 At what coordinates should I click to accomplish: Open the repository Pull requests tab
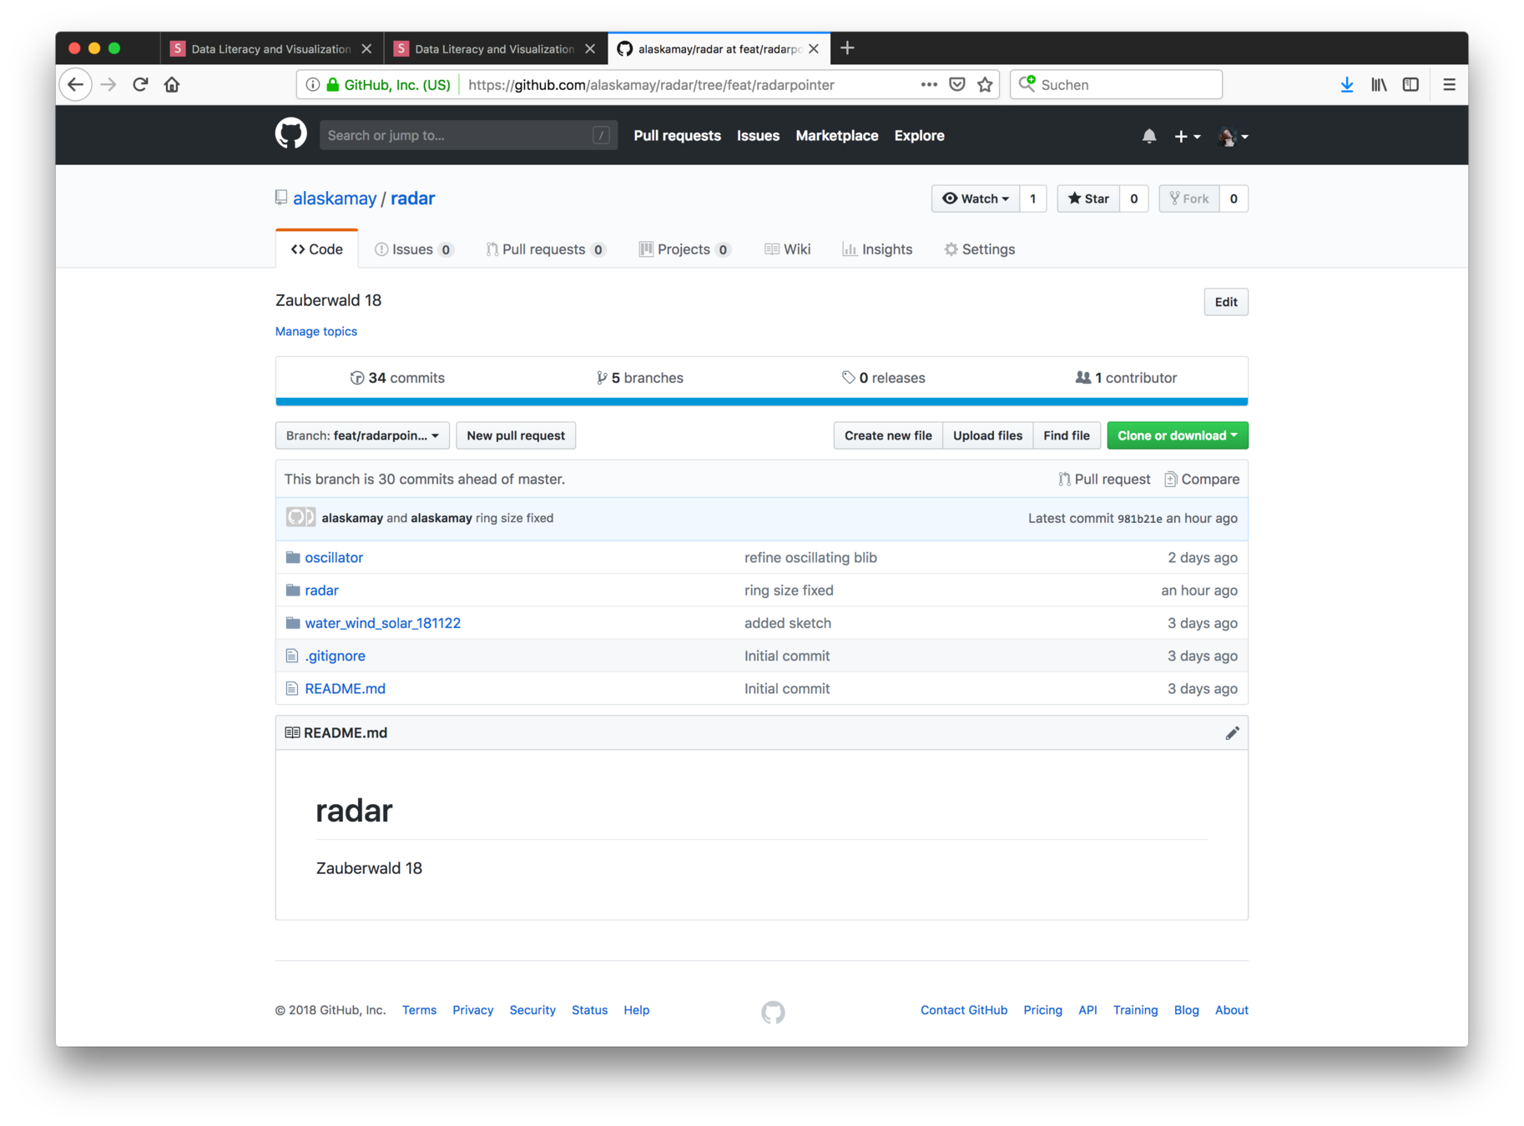546,249
